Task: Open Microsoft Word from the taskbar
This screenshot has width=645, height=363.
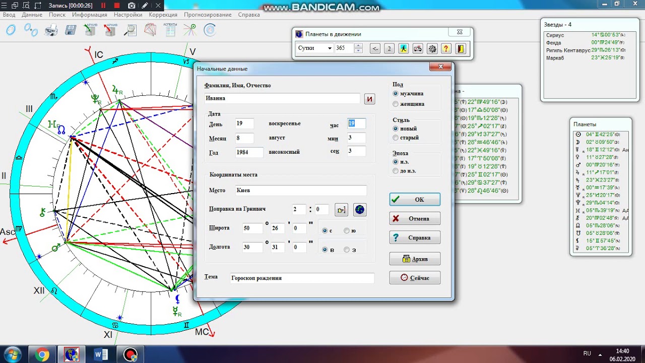Action: (x=101, y=354)
